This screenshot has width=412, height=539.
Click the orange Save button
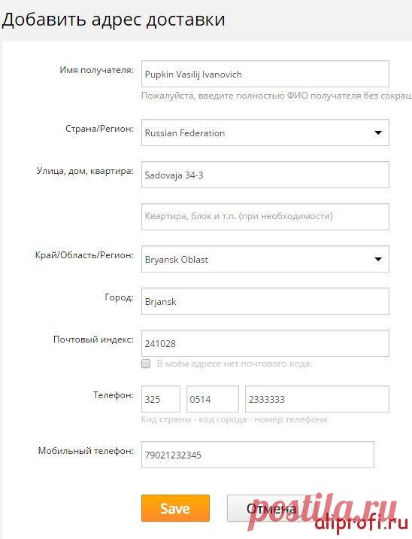click(x=175, y=508)
